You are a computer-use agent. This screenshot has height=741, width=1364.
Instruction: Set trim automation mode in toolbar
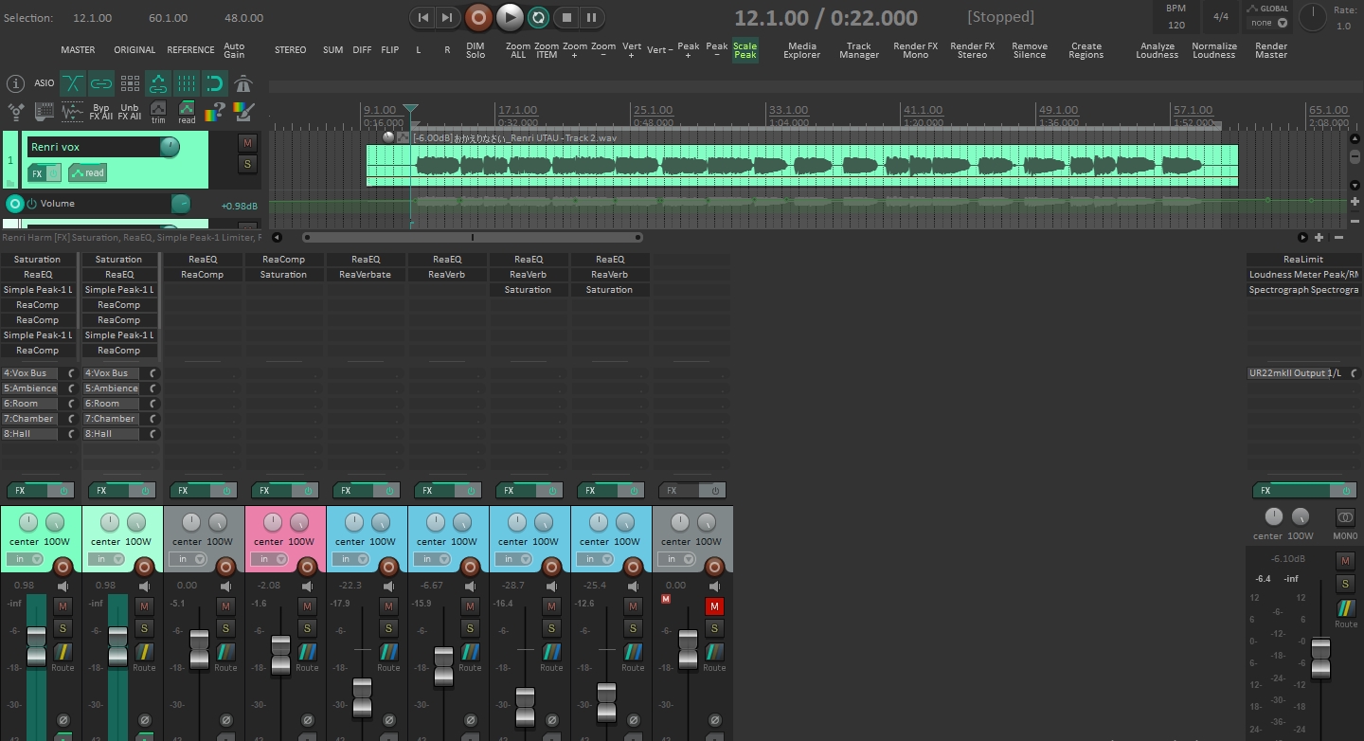tap(158, 112)
